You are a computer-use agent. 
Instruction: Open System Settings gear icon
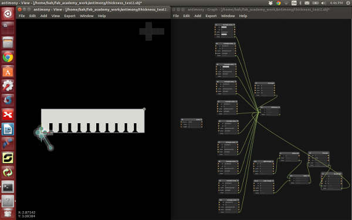click(8, 86)
